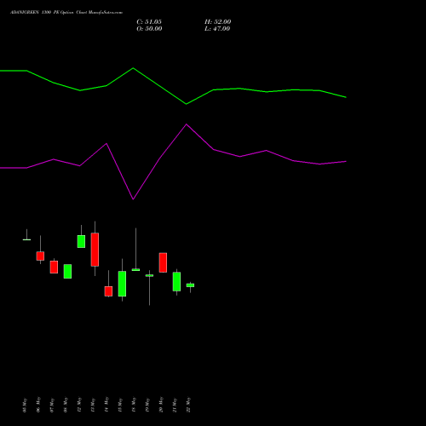Click the 06 May date label

click(x=38, y=406)
